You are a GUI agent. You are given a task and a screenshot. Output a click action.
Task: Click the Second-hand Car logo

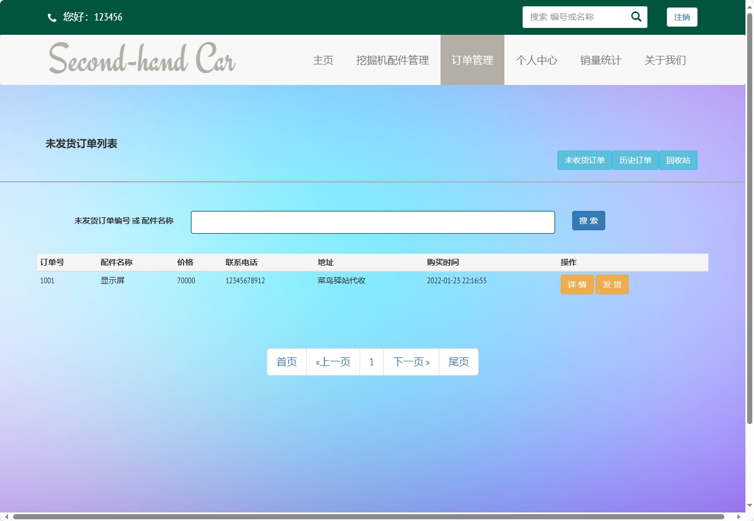(x=142, y=59)
